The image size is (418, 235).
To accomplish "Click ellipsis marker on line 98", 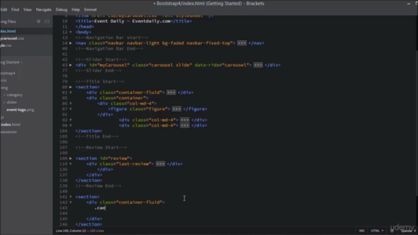I will pyautogui.click(x=185, y=125).
